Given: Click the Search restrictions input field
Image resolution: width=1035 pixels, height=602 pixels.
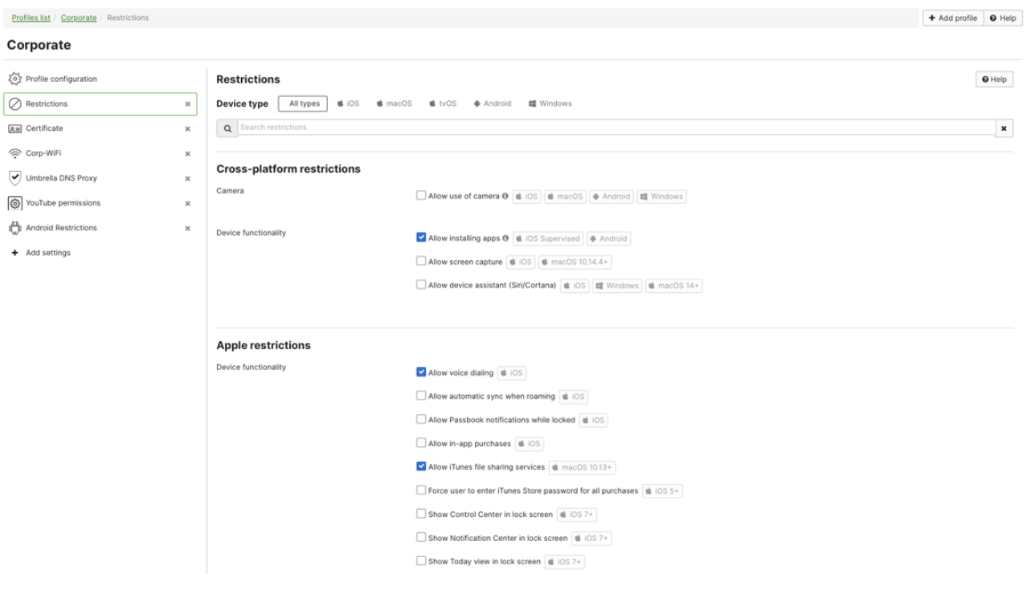Looking at the screenshot, I should [616, 128].
